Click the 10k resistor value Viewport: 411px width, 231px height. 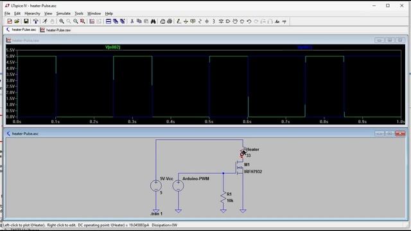[x=230, y=200]
